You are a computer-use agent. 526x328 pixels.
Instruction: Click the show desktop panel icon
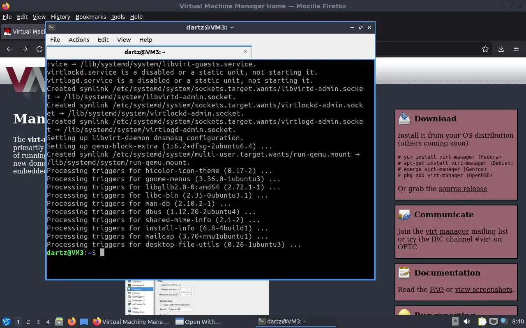point(84,321)
